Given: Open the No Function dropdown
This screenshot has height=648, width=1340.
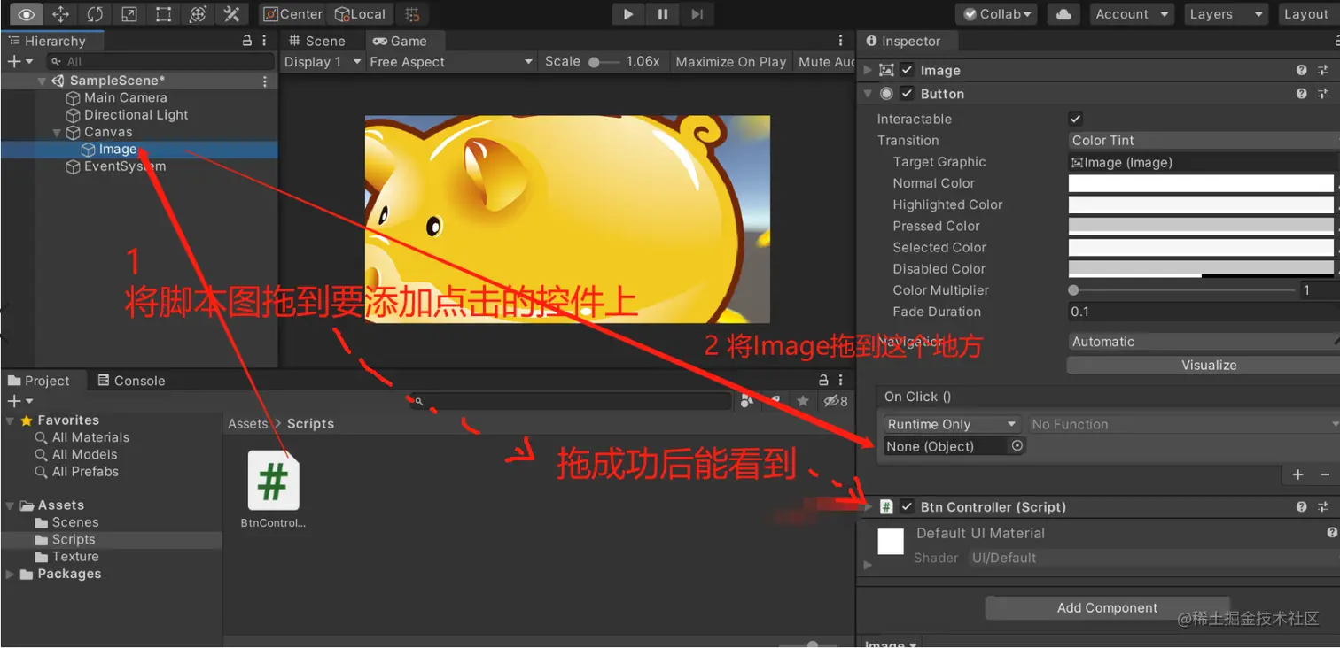Looking at the screenshot, I should pos(1183,424).
